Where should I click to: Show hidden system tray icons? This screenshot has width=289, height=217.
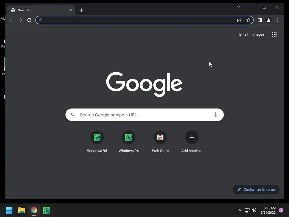click(x=239, y=210)
